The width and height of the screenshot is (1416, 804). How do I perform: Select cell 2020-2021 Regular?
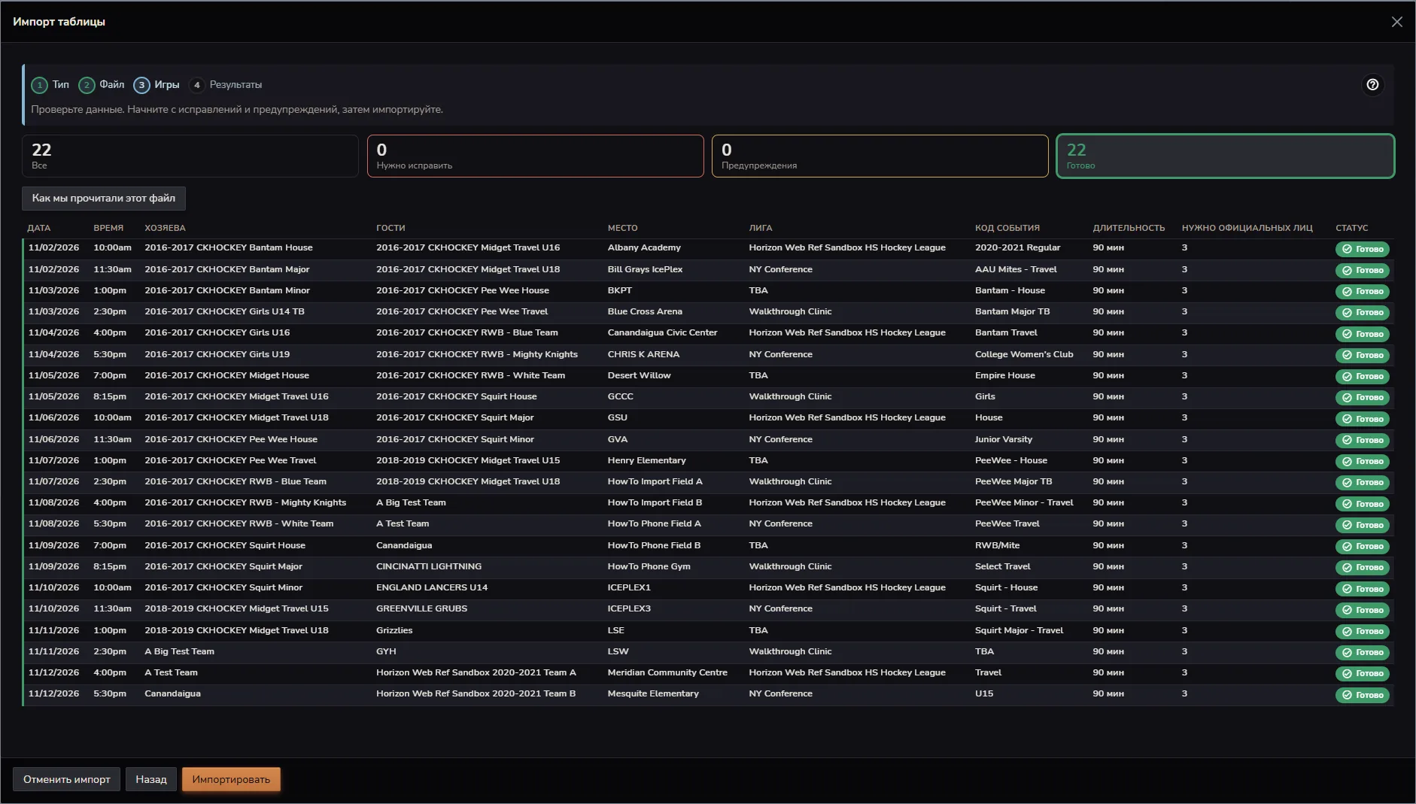click(1017, 247)
